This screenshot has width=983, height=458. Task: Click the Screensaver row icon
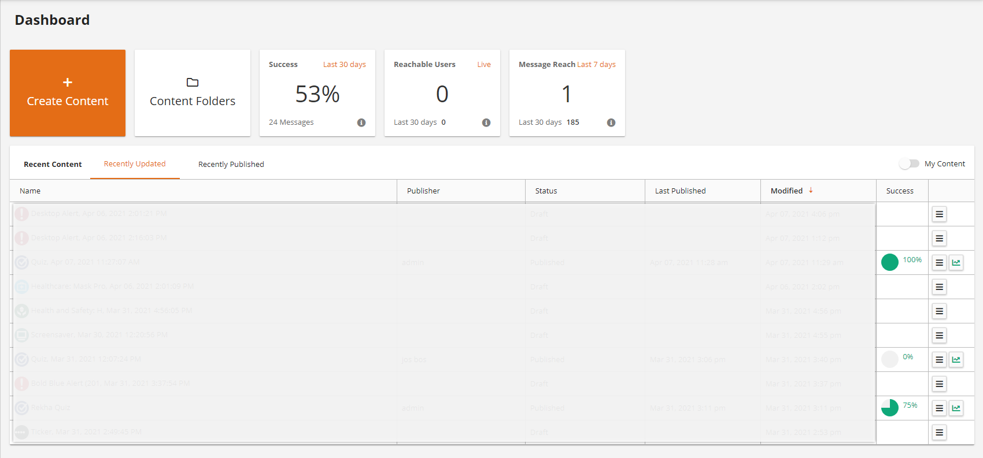pyautogui.click(x=21, y=335)
